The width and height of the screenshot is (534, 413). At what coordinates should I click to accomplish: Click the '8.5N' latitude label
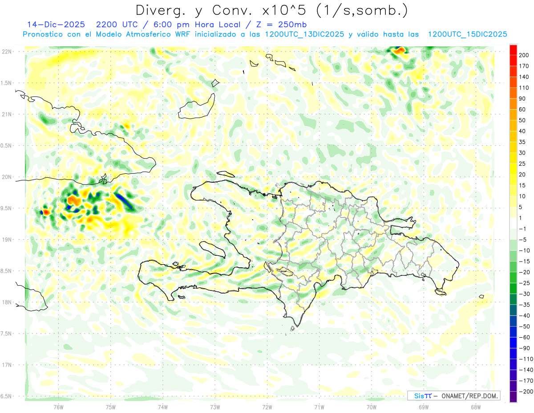[7, 271]
